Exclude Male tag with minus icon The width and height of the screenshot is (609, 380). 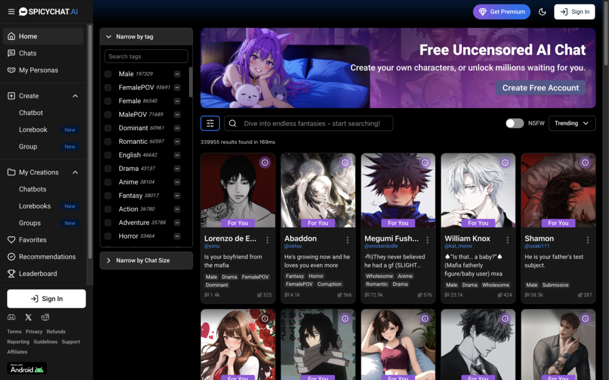(177, 74)
